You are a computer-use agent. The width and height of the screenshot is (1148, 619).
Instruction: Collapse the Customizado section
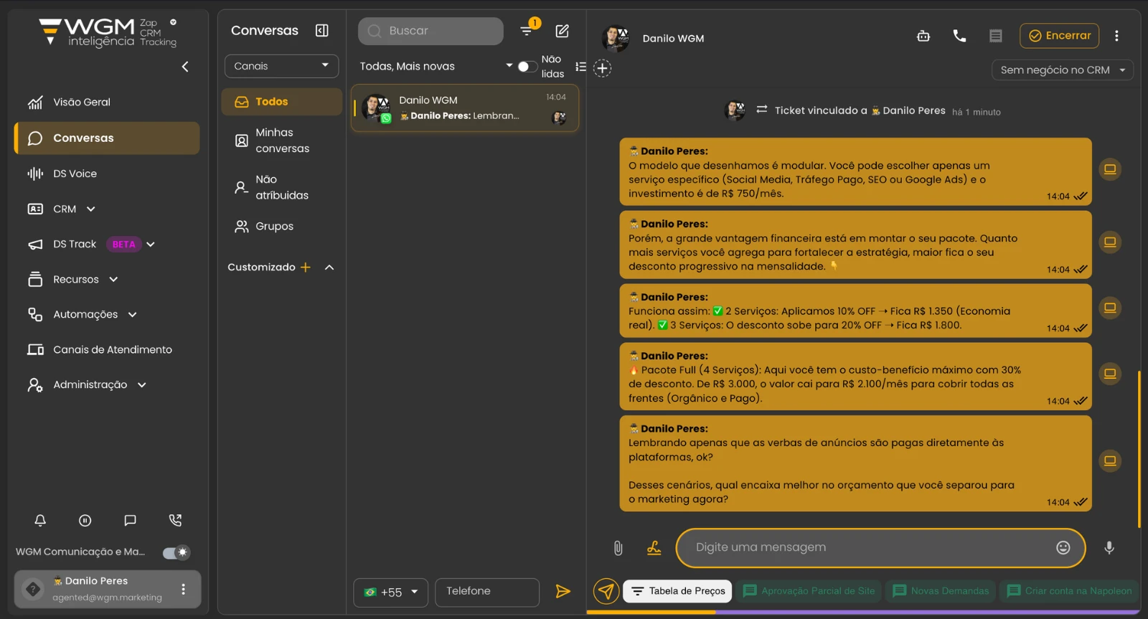[329, 268]
